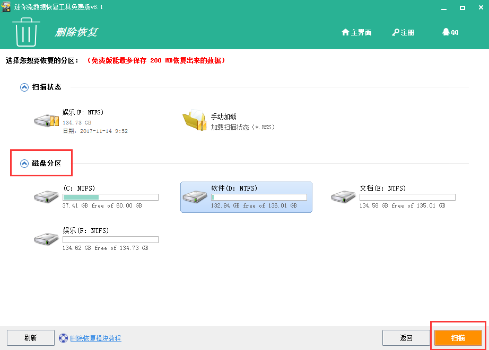
Task: Click 37.41 GB free of 60.00 GB
Action: coord(102,205)
